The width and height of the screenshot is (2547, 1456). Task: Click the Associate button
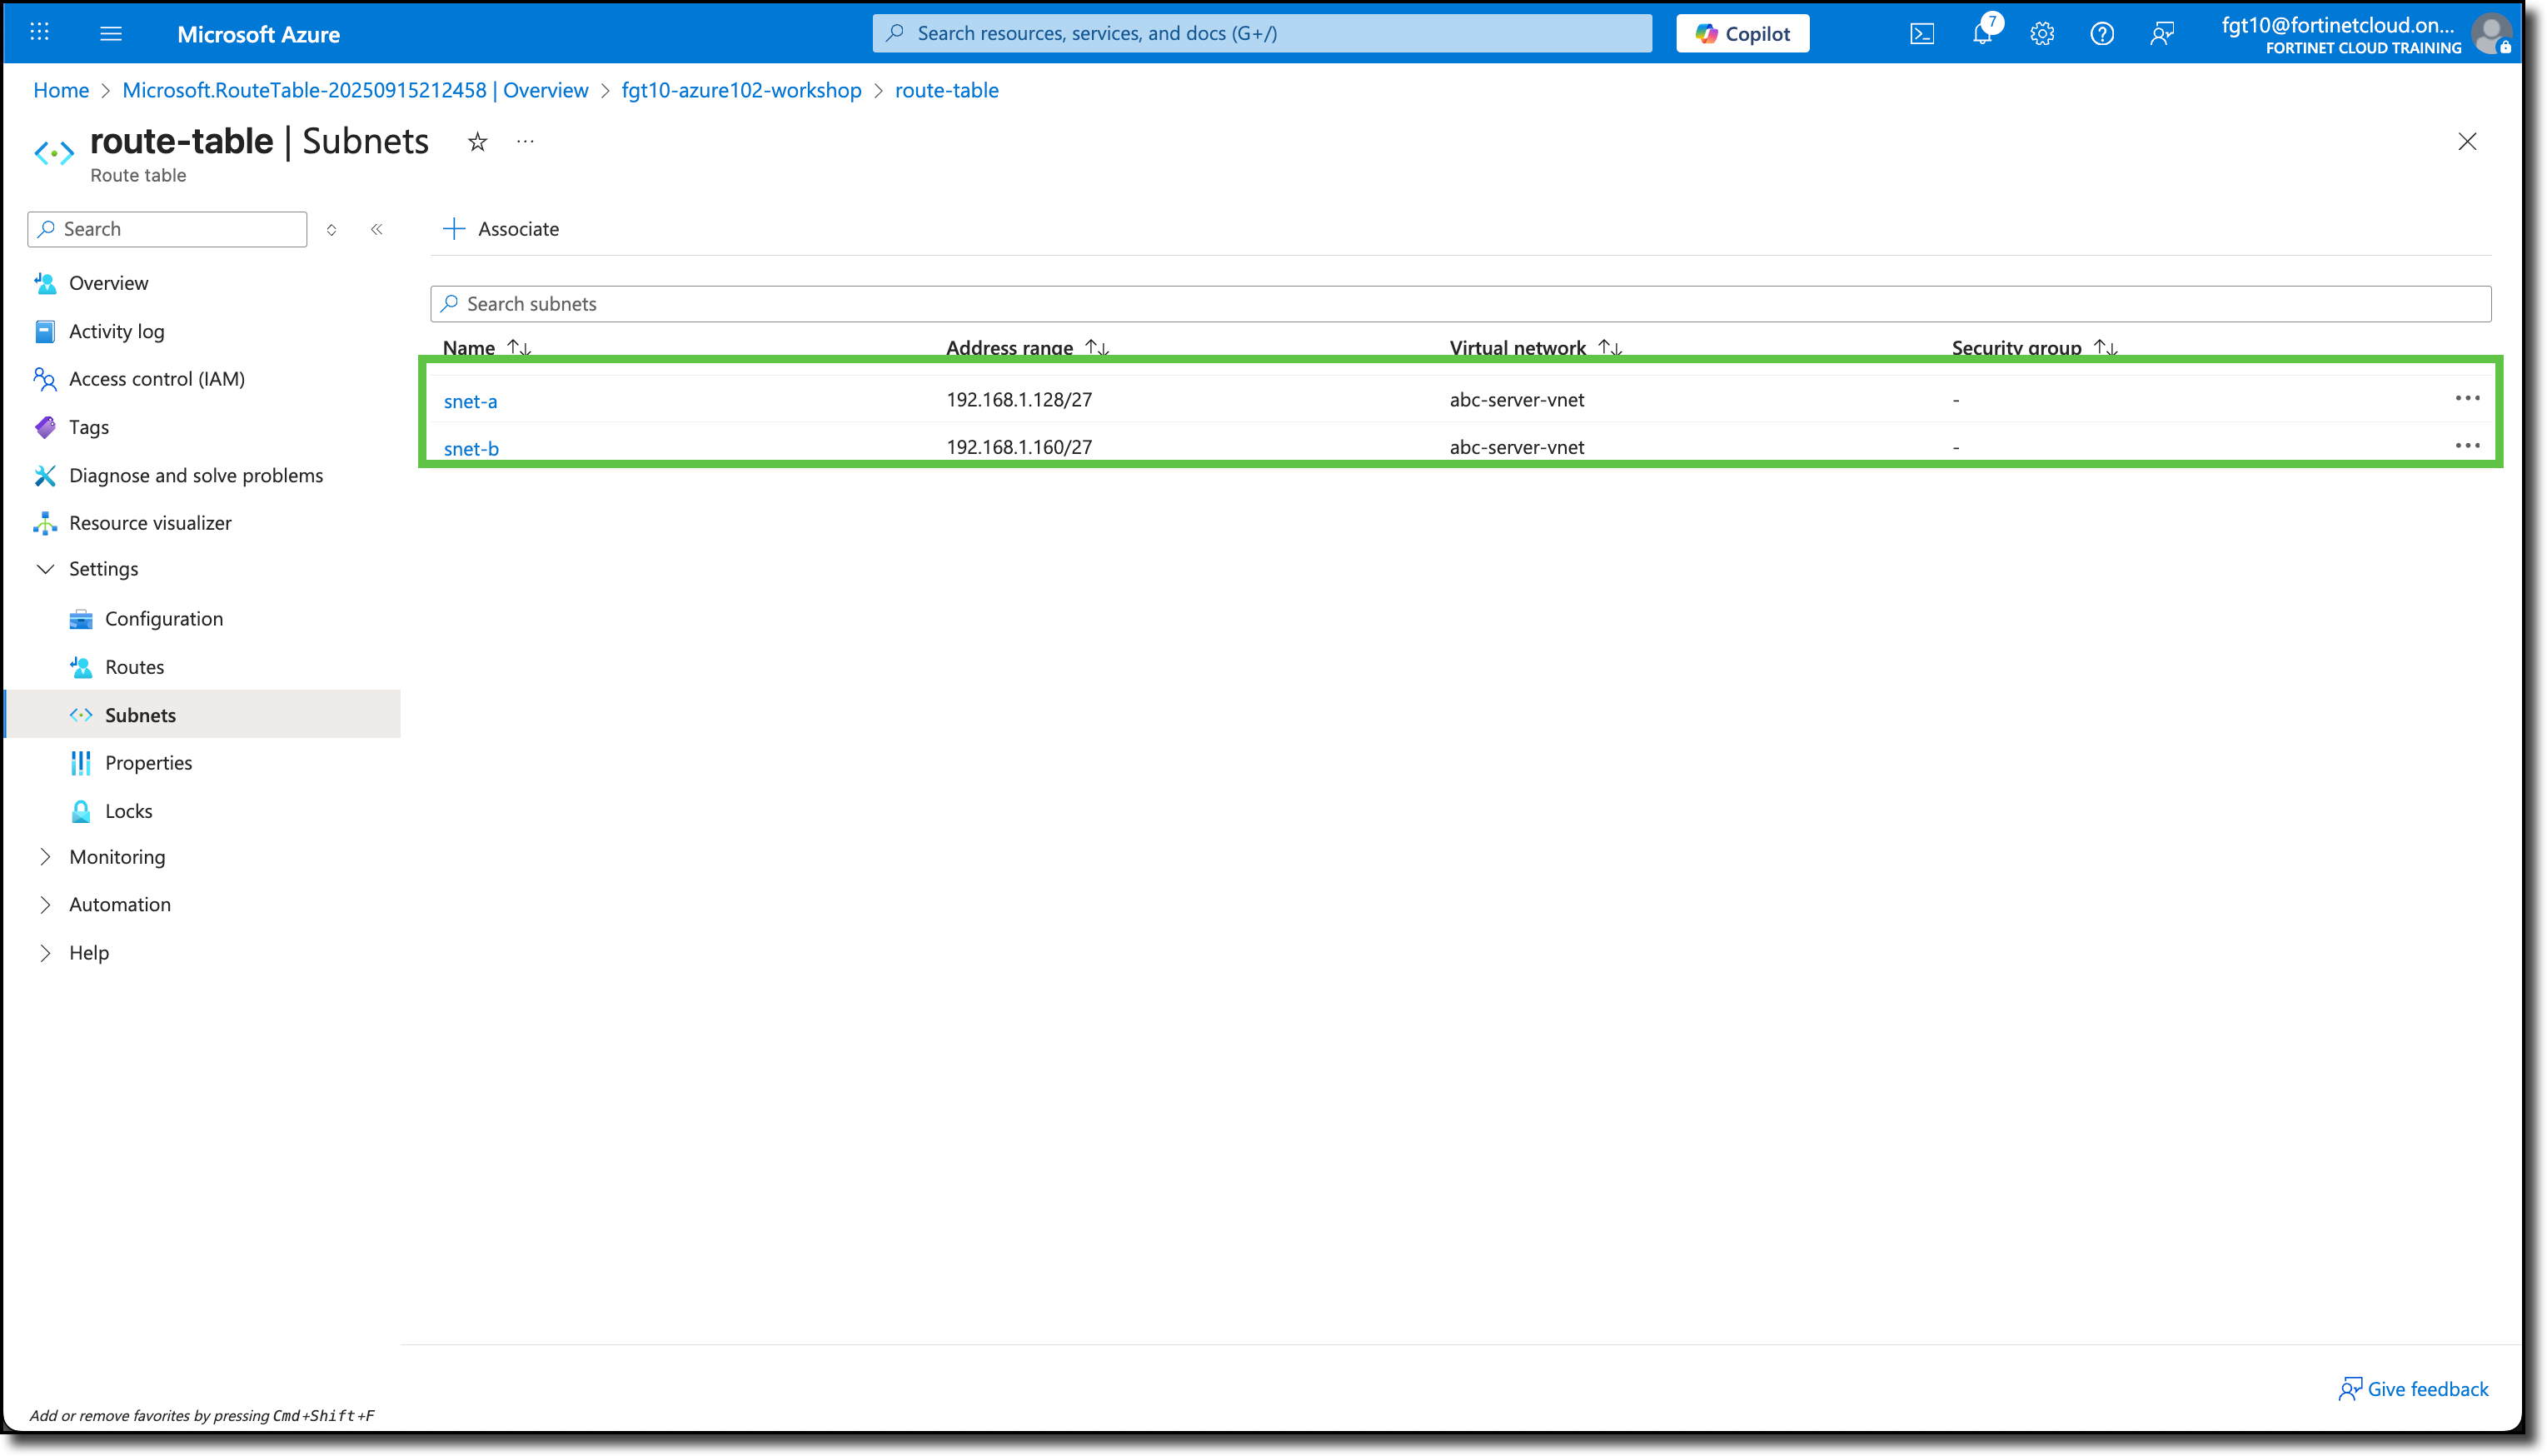click(501, 228)
